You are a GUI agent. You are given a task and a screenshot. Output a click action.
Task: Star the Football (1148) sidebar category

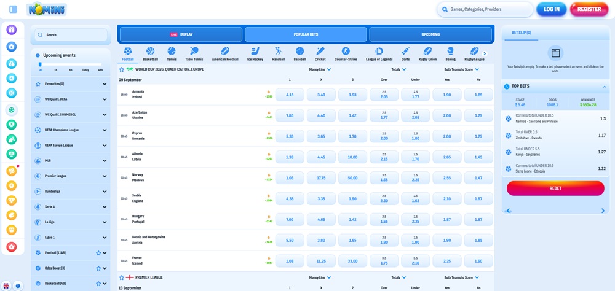(98, 253)
